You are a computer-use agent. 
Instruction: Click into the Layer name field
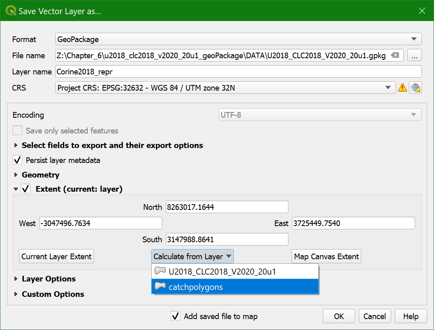click(x=238, y=72)
